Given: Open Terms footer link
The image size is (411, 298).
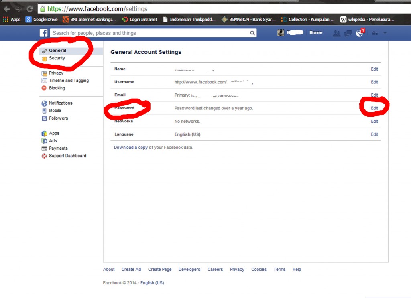Looking at the screenshot, I should [x=279, y=269].
